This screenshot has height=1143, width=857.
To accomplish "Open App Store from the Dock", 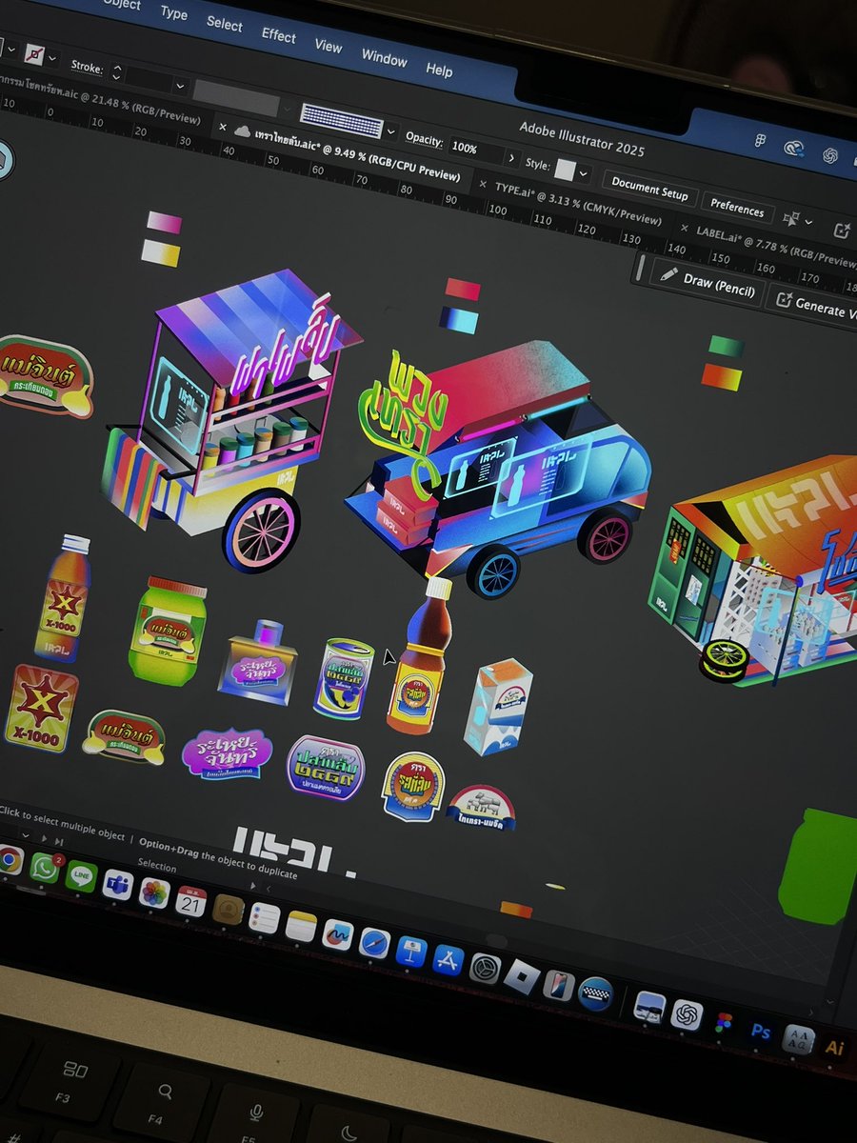I will pos(448,960).
